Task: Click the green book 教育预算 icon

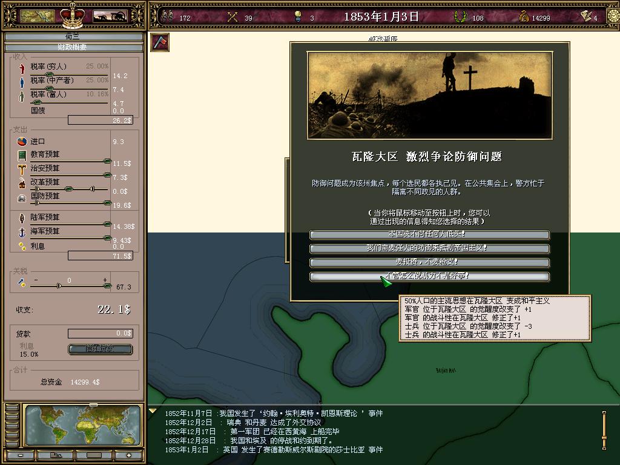Action: (22, 156)
